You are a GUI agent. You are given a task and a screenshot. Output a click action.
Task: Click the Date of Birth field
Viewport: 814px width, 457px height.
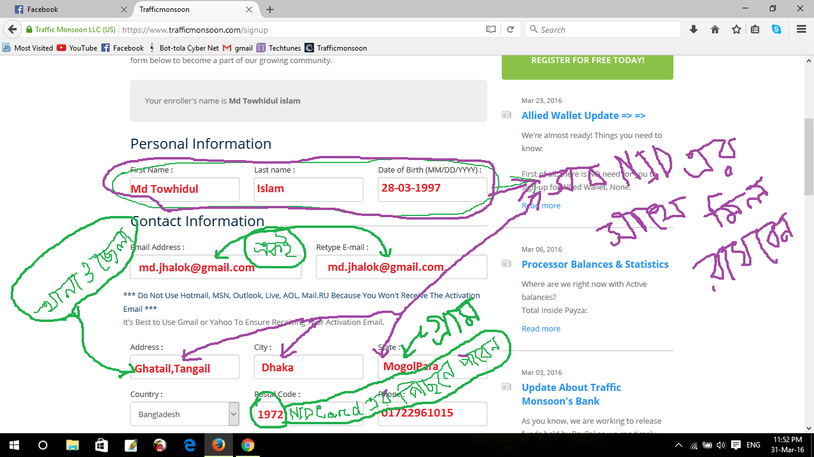click(x=433, y=189)
